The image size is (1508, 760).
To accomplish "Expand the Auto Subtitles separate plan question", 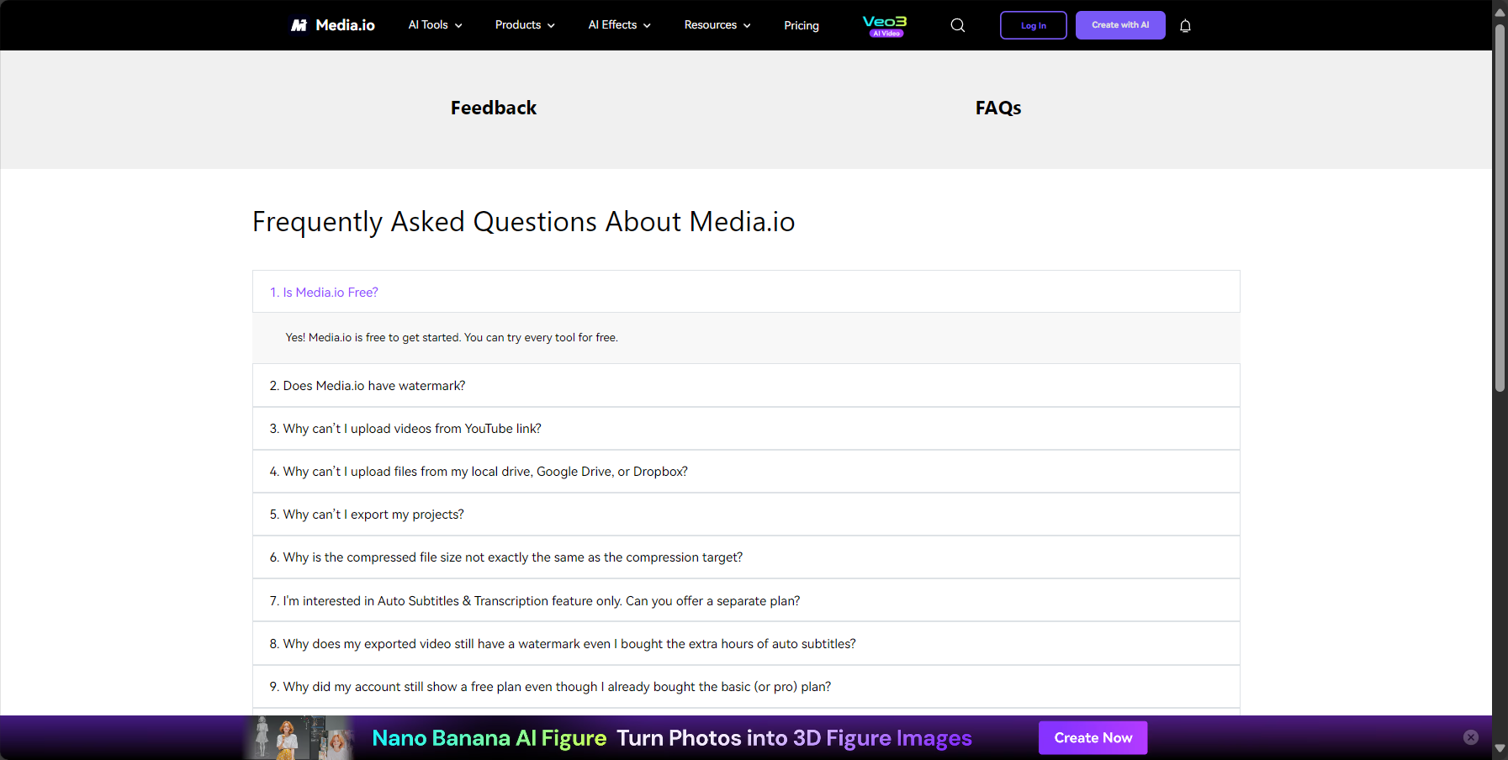I will point(746,600).
